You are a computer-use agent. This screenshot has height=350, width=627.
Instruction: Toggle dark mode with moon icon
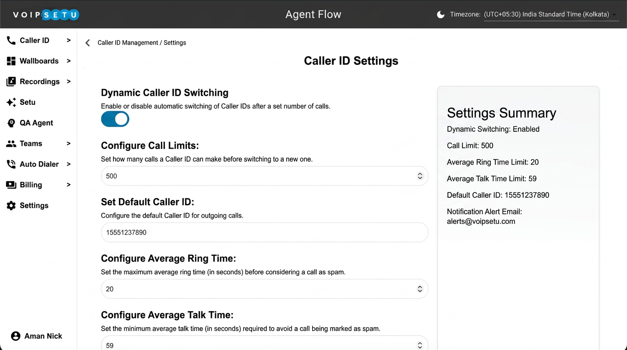click(441, 15)
